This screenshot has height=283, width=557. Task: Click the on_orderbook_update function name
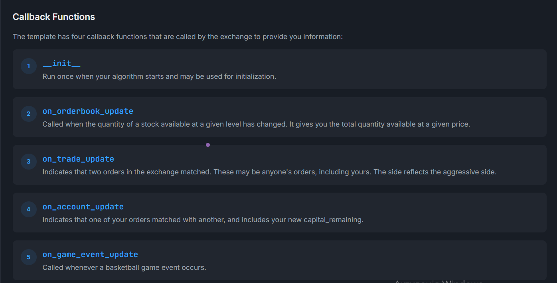coord(88,111)
